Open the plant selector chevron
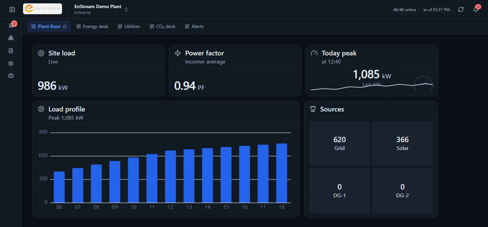The width and height of the screenshot is (488, 227). pyautogui.click(x=126, y=9)
